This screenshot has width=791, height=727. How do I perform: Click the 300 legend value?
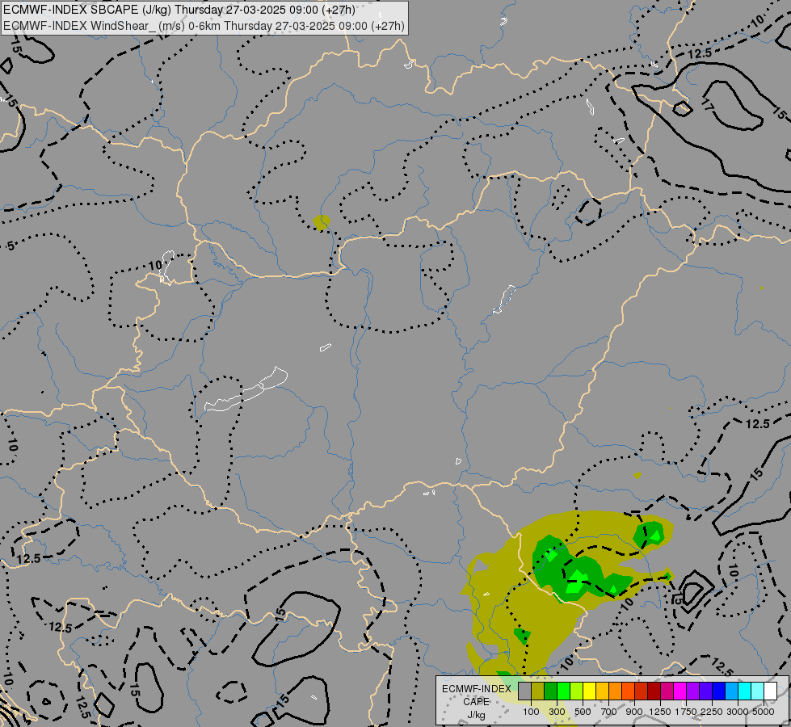pyautogui.click(x=557, y=712)
